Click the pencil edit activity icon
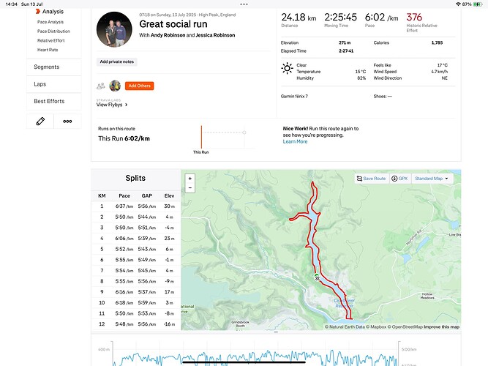This screenshot has width=488, height=366. click(x=40, y=122)
